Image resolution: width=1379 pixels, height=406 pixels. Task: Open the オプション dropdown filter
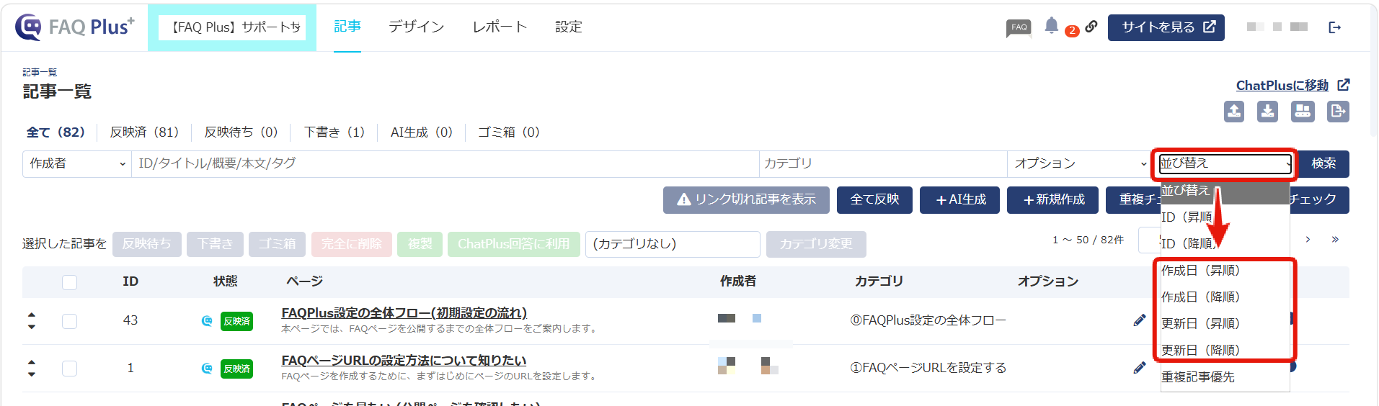pos(1079,164)
